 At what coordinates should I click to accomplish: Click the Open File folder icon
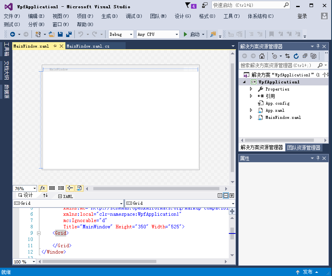(52, 34)
